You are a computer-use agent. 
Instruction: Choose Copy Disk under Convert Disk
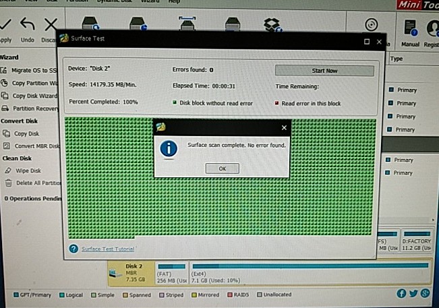tap(26, 133)
